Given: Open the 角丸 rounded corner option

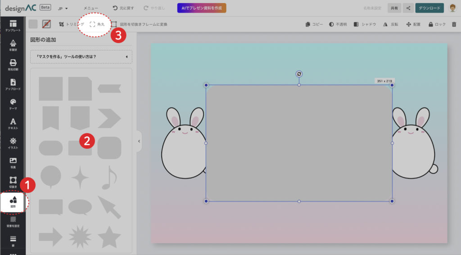Looking at the screenshot, I should coord(97,24).
